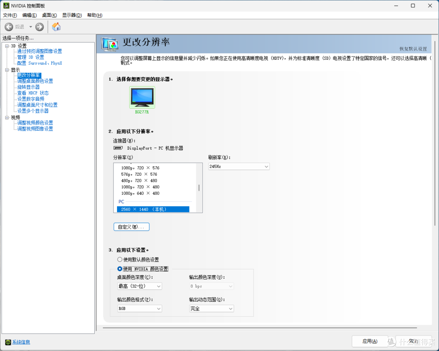439x351 pixels.
Task: Select the KG277R monitor thumbnail
Action: [142, 97]
